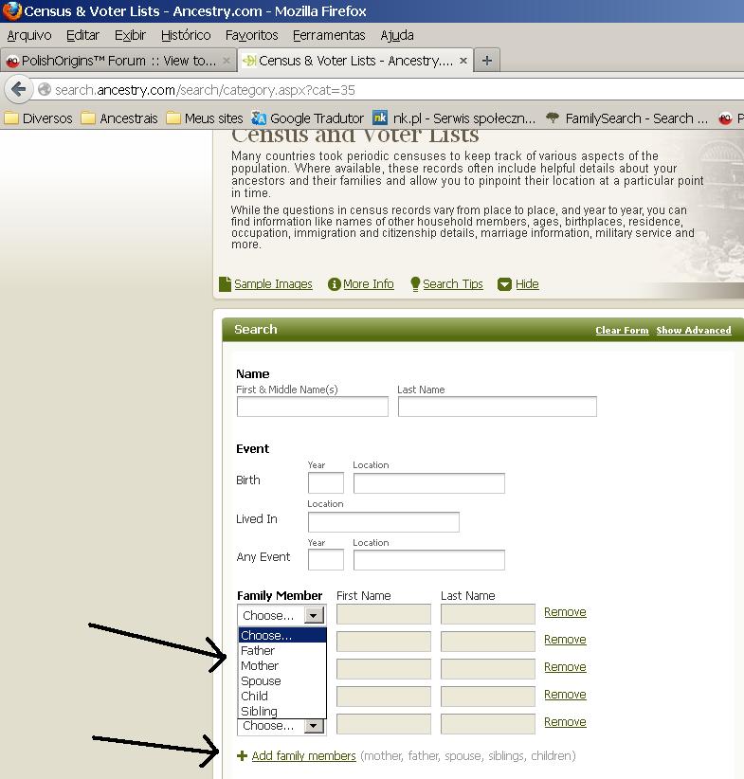Image resolution: width=744 pixels, height=779 pixels.
Task: Click the green plus icon for adding family
Action: (x=242, y=755)
